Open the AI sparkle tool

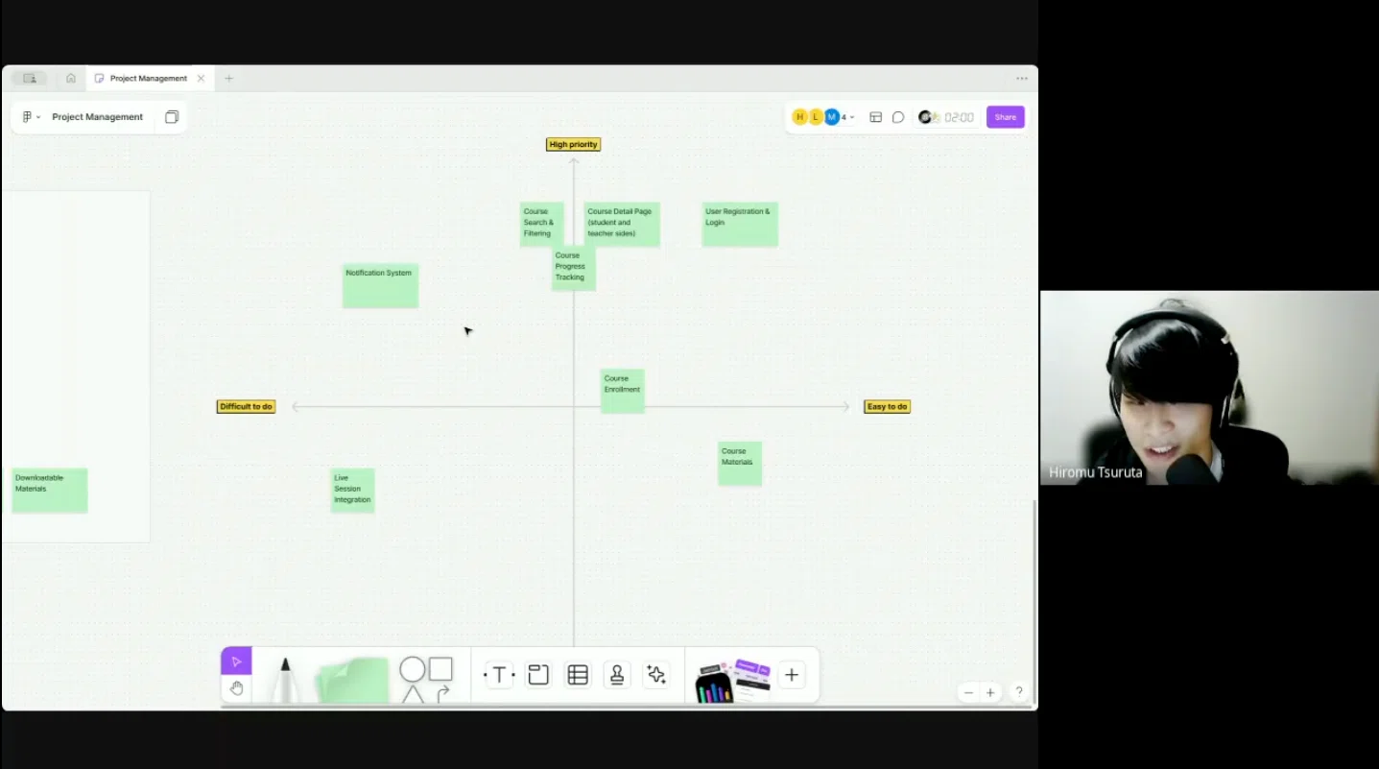pyautogui.click(x=656, y=675)
